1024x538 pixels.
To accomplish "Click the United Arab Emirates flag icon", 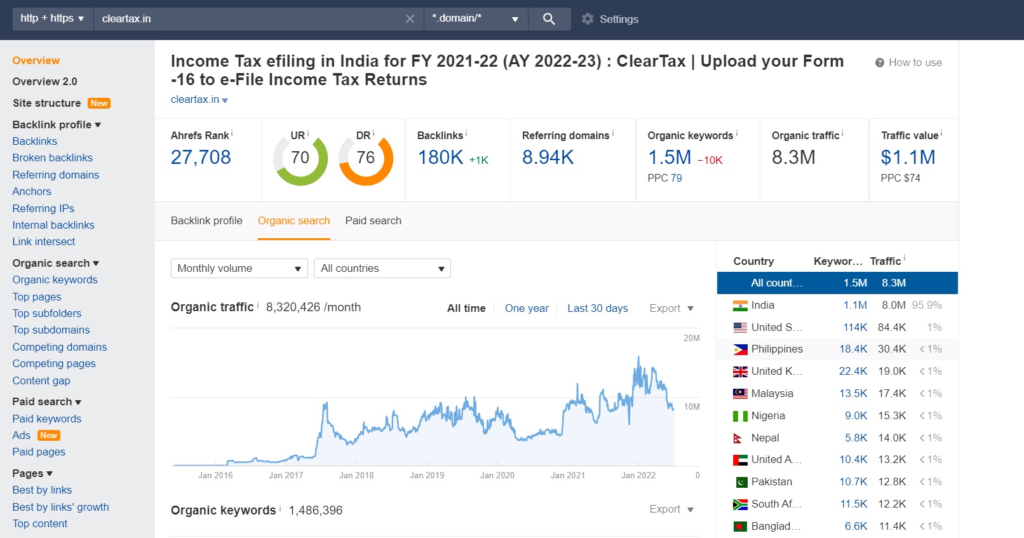I will 740,460.
